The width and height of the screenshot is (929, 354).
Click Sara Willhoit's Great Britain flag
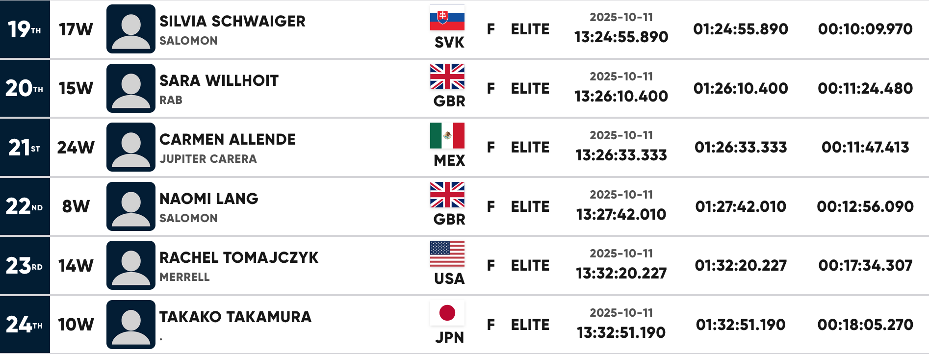click(447, 77)
